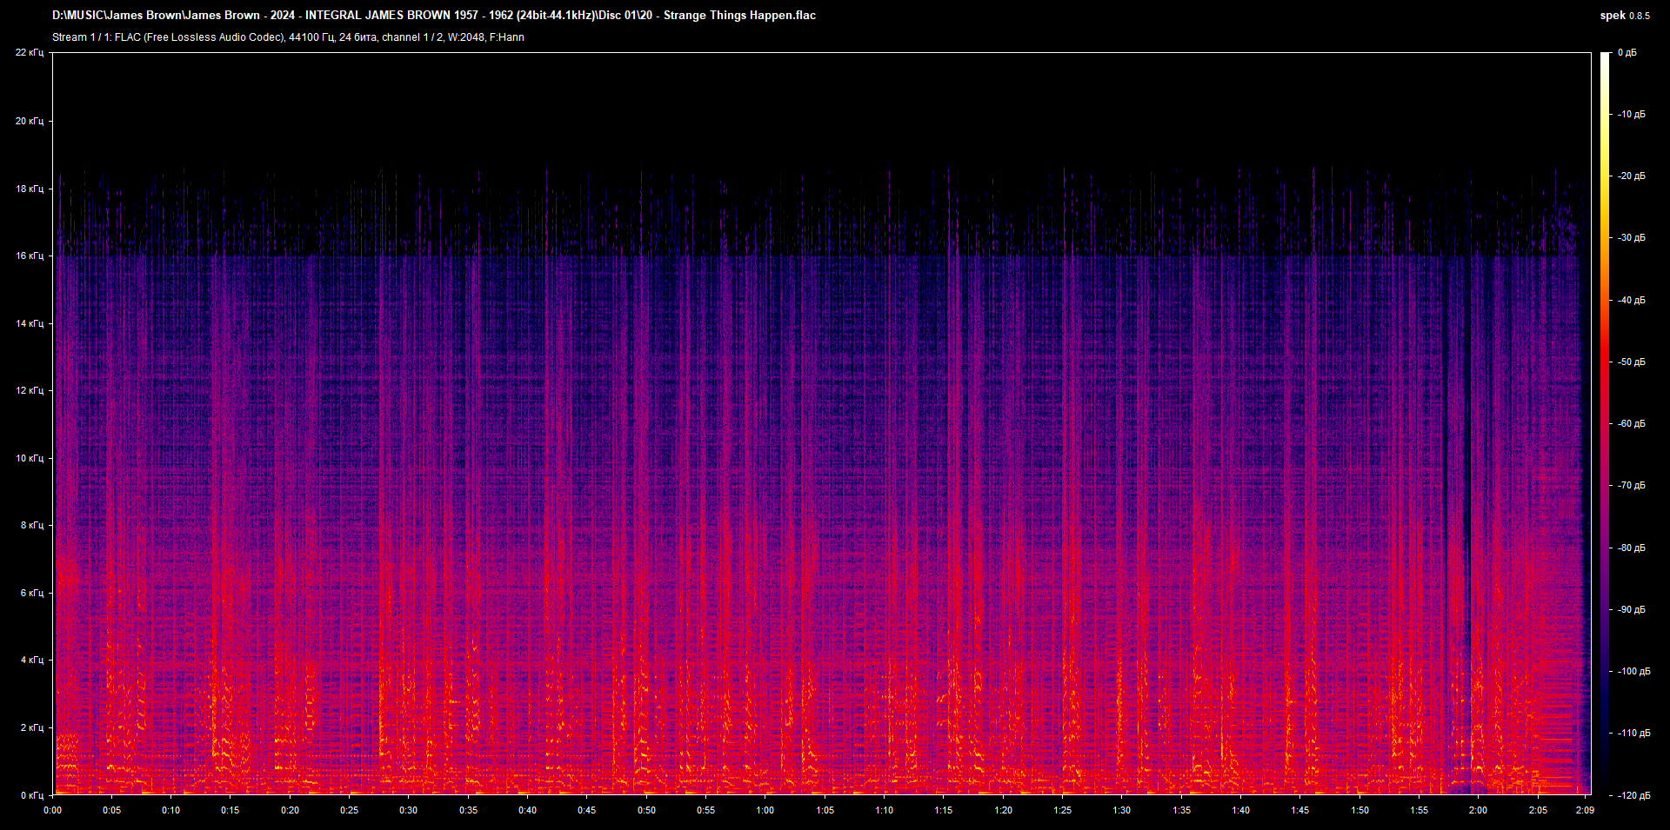
Task: Click the -120 дБ level label
Action: click(1633, 795)
